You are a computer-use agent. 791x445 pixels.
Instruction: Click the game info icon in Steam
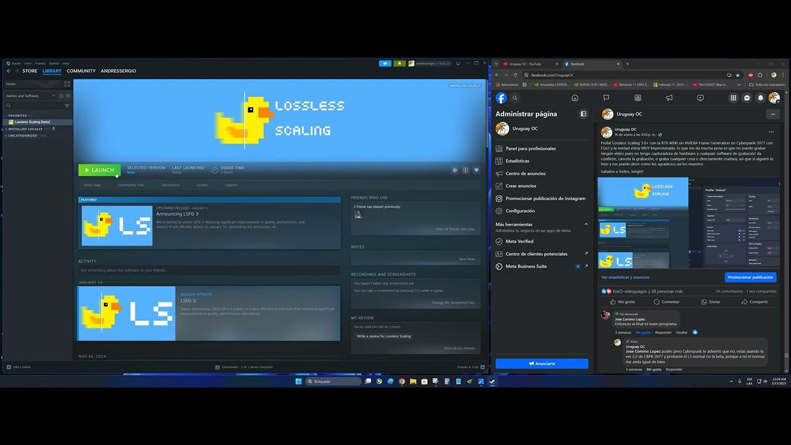pyautogui.click(x=465, y=170)
